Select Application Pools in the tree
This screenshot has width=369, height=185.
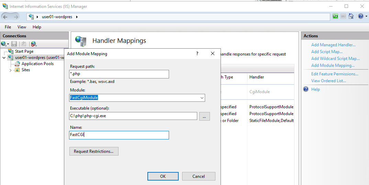37,64
